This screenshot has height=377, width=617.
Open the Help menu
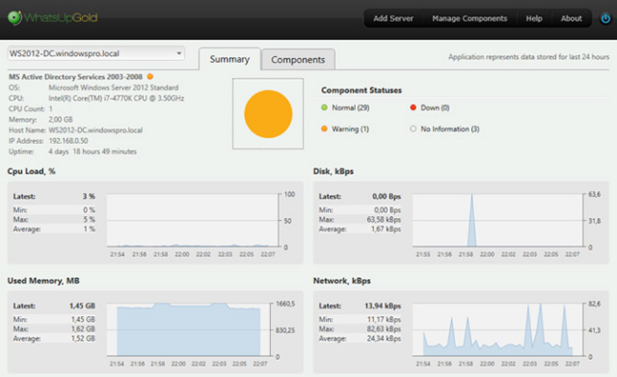click(x=534, y=19)
